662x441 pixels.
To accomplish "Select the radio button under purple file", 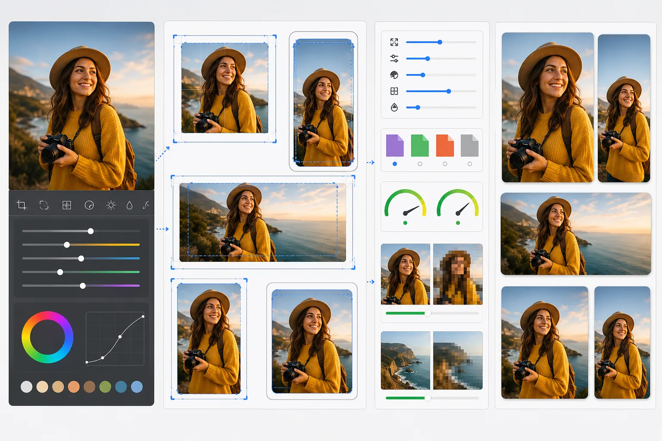I will (x=395, y=164).
